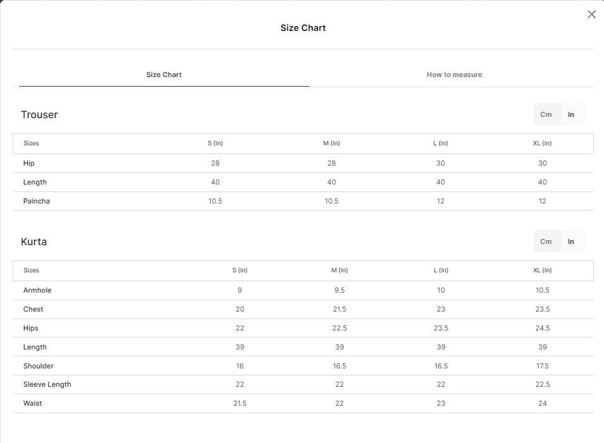Screen dimensions: 604x443
Task: Select the Armhole row label
Action: coord(37,290)
